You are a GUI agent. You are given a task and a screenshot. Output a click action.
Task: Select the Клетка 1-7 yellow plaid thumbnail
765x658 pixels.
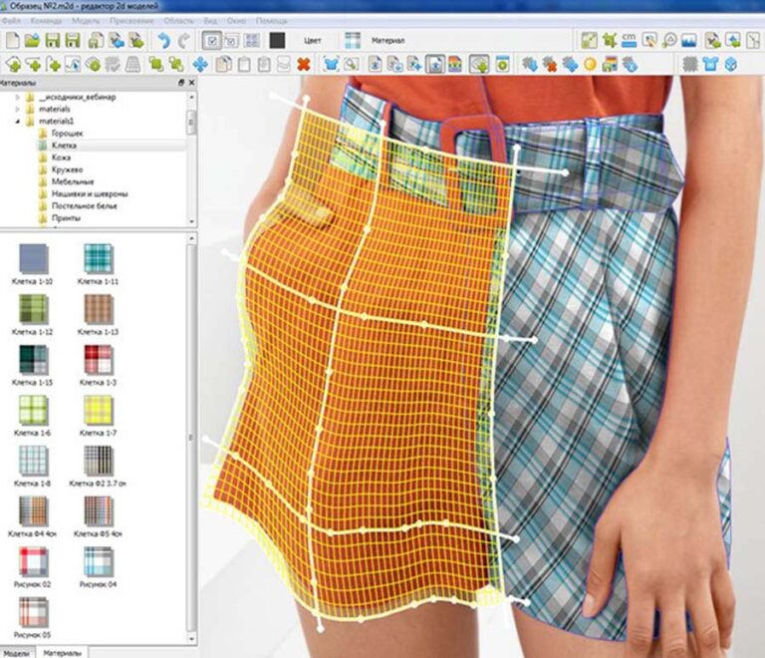click(x=99, y=410)
